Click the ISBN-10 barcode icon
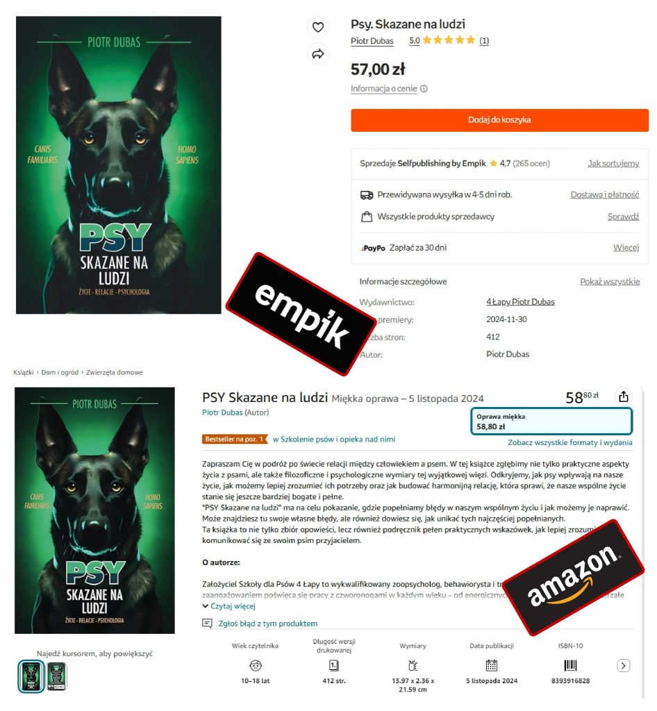Viewport: 657px width, 711px height. tap(570, 666)
